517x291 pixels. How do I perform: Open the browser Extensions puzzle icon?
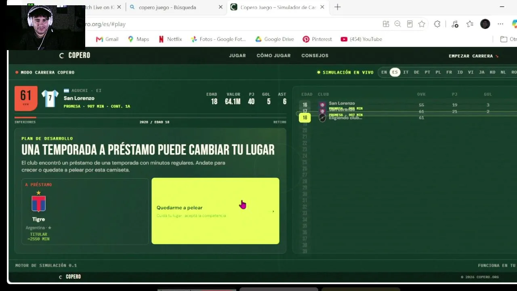[x=437, y=24]
